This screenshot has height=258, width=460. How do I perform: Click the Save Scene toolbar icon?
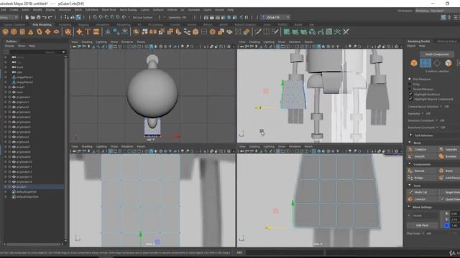(38, 17)
